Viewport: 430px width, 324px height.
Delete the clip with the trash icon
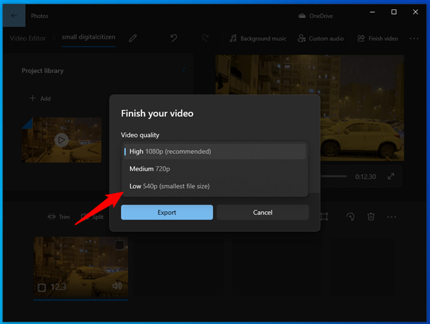[371, 216]
